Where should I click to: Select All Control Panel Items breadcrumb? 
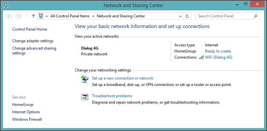point(70,16)
